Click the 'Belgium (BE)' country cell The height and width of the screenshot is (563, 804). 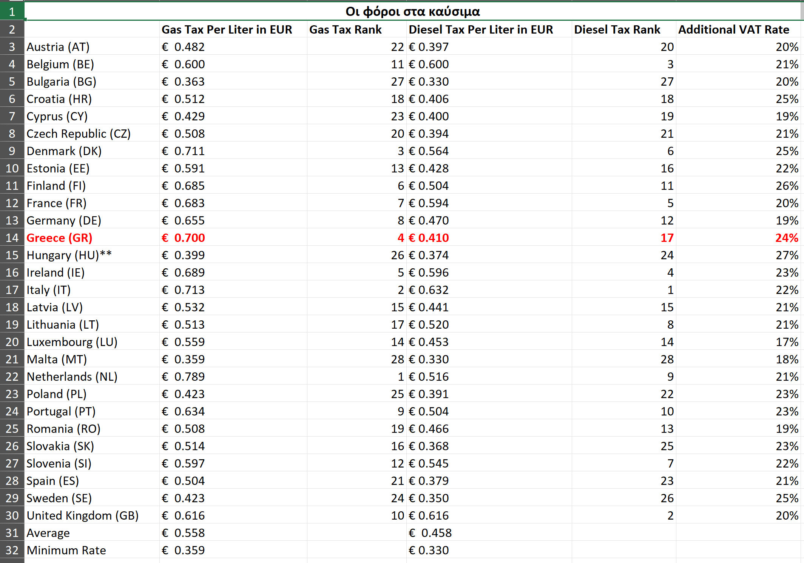pyautogui.click(x=92, y=64)
